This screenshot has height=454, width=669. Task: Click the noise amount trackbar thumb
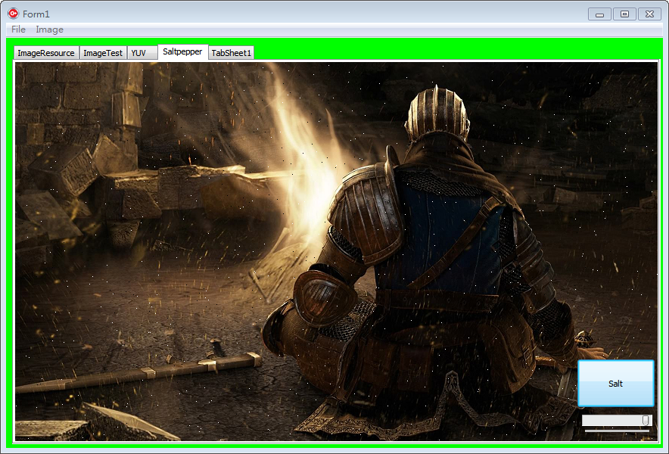click(x=646, y=420)
